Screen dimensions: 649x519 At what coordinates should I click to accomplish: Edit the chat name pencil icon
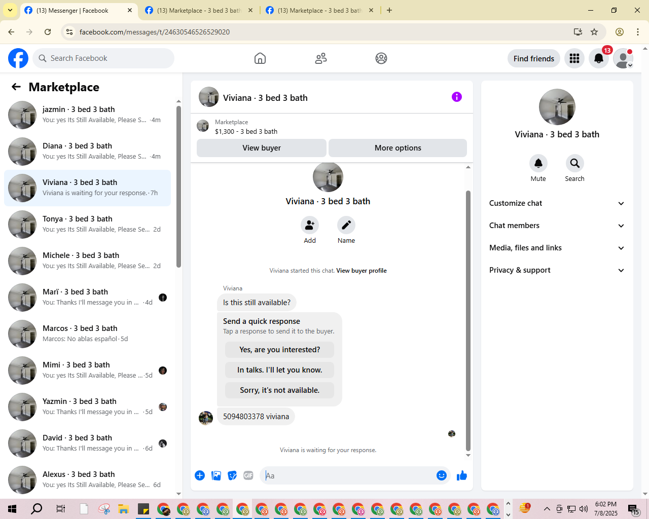click(346, 225)
